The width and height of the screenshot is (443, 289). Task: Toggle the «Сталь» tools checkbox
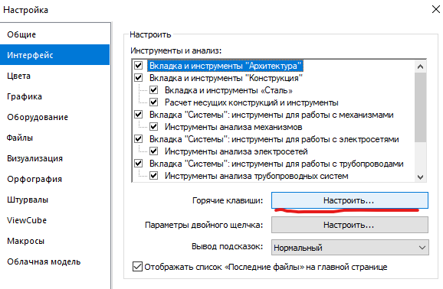tap(154, 90)
